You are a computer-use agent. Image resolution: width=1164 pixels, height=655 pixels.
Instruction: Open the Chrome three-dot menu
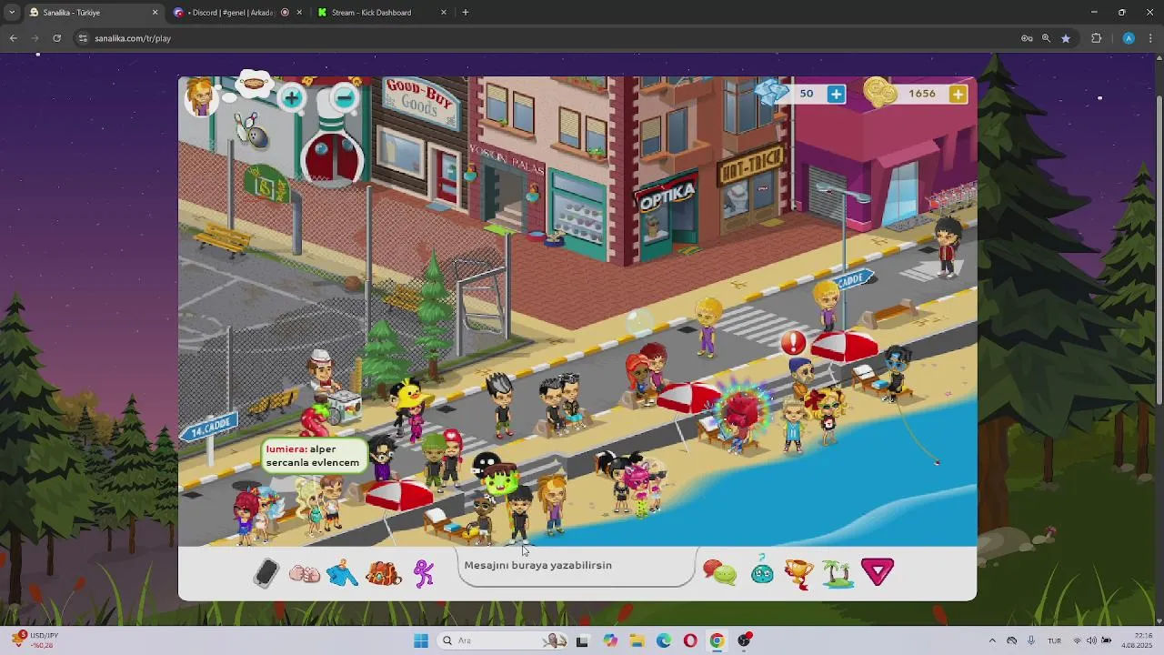coord(1151,38)
